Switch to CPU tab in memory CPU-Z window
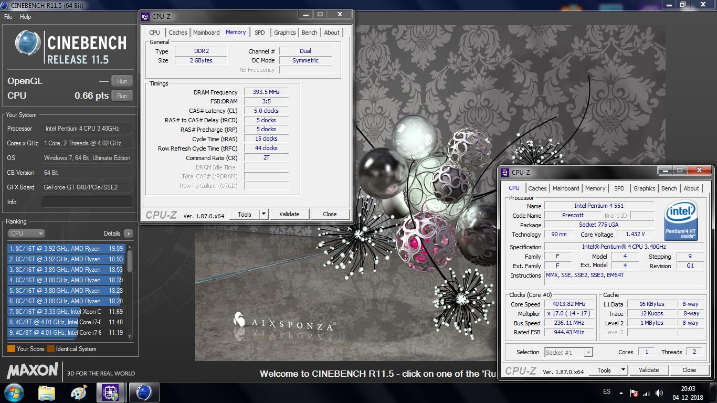 click(x=154, y=33)
